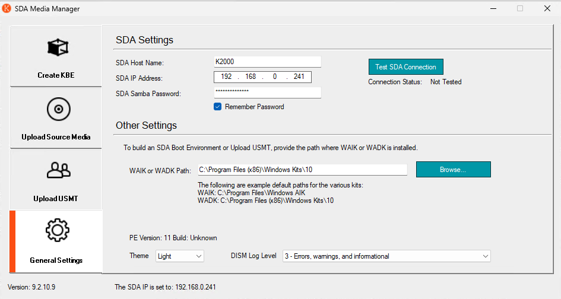
Task: Click the Create KBE cube icon
Action: coord(57,48)
